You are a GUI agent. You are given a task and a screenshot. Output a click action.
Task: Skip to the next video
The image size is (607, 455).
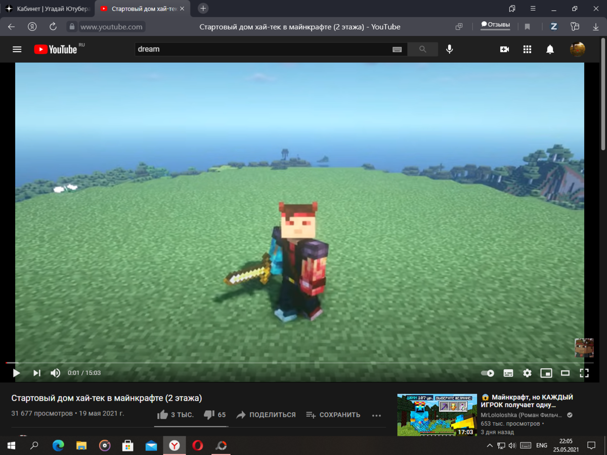[x=37, y=373]
